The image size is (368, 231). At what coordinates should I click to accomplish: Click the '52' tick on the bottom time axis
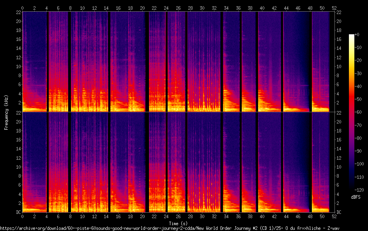pyautogui.click(x=334, y=217)
